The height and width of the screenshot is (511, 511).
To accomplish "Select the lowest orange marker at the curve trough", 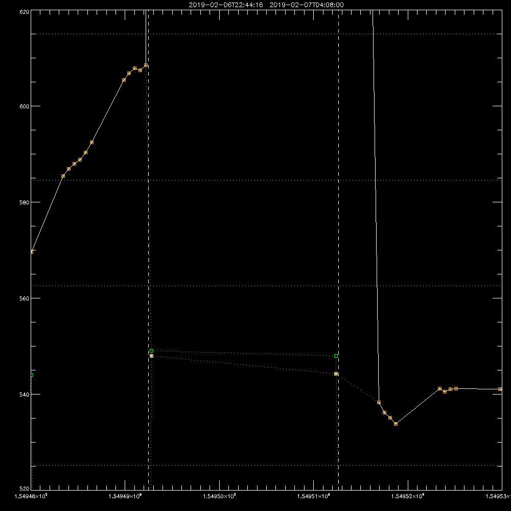I will point(396,424).
